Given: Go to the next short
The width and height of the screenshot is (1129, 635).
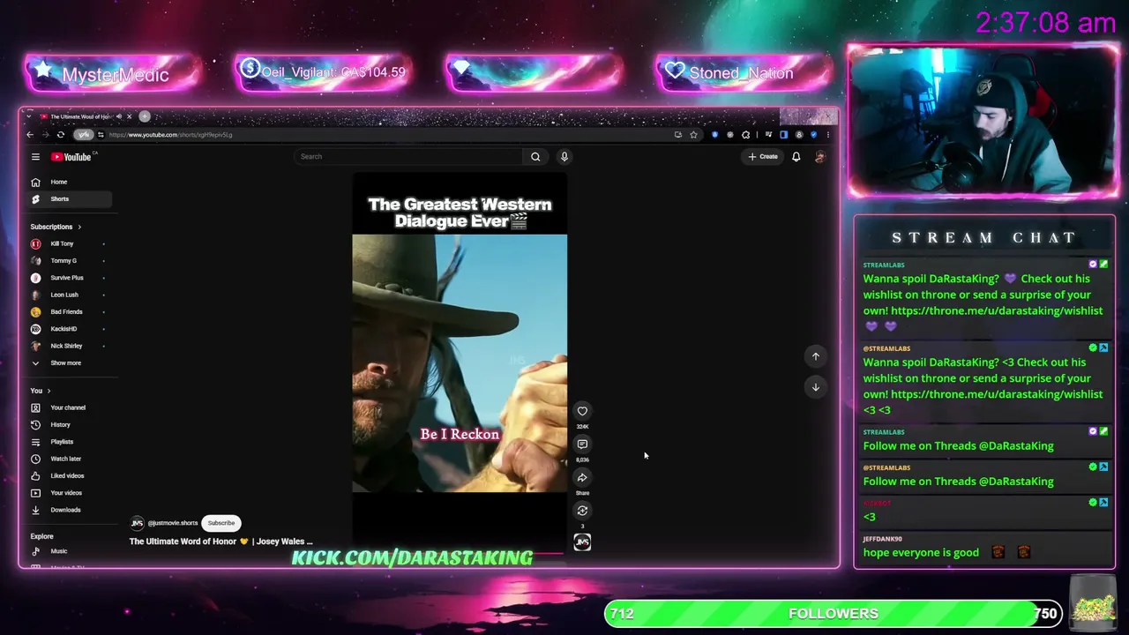Looking at the screenshot, I should (x=816, y=387).
